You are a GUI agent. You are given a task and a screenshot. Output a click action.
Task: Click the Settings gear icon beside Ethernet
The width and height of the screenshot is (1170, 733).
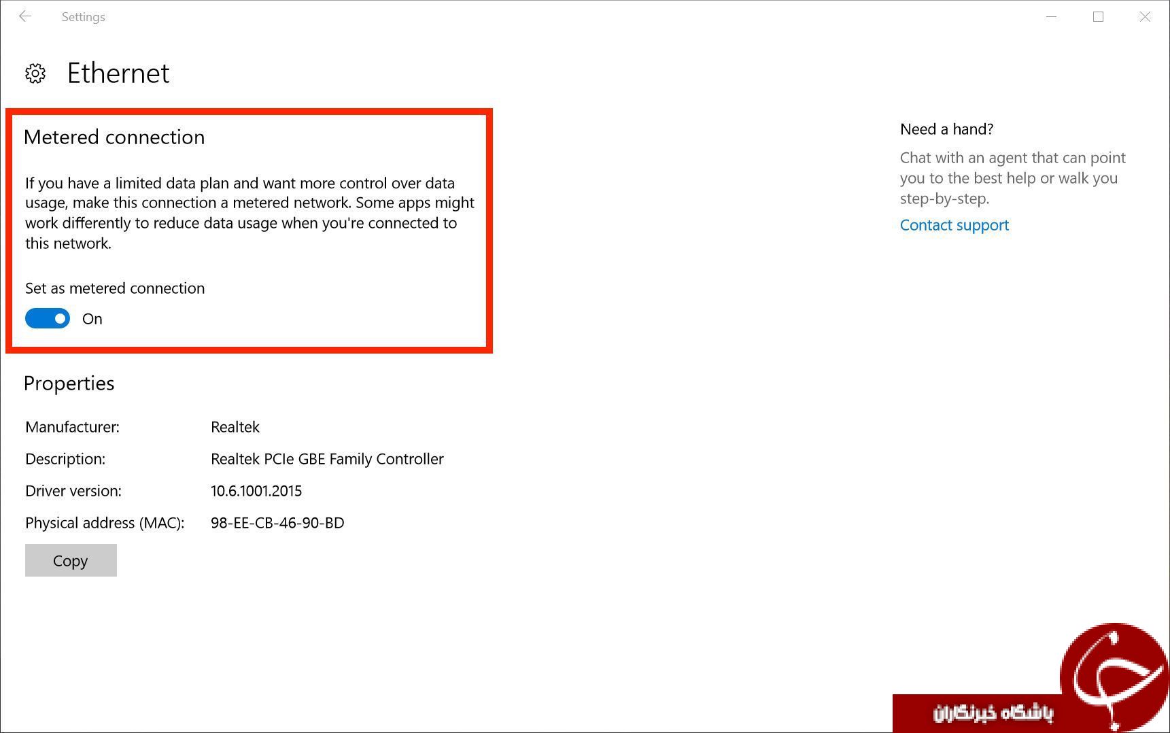coord(35,73)
